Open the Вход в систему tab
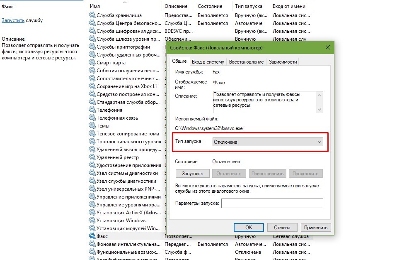Screen dimensions: 397x260 coord(208,62)
